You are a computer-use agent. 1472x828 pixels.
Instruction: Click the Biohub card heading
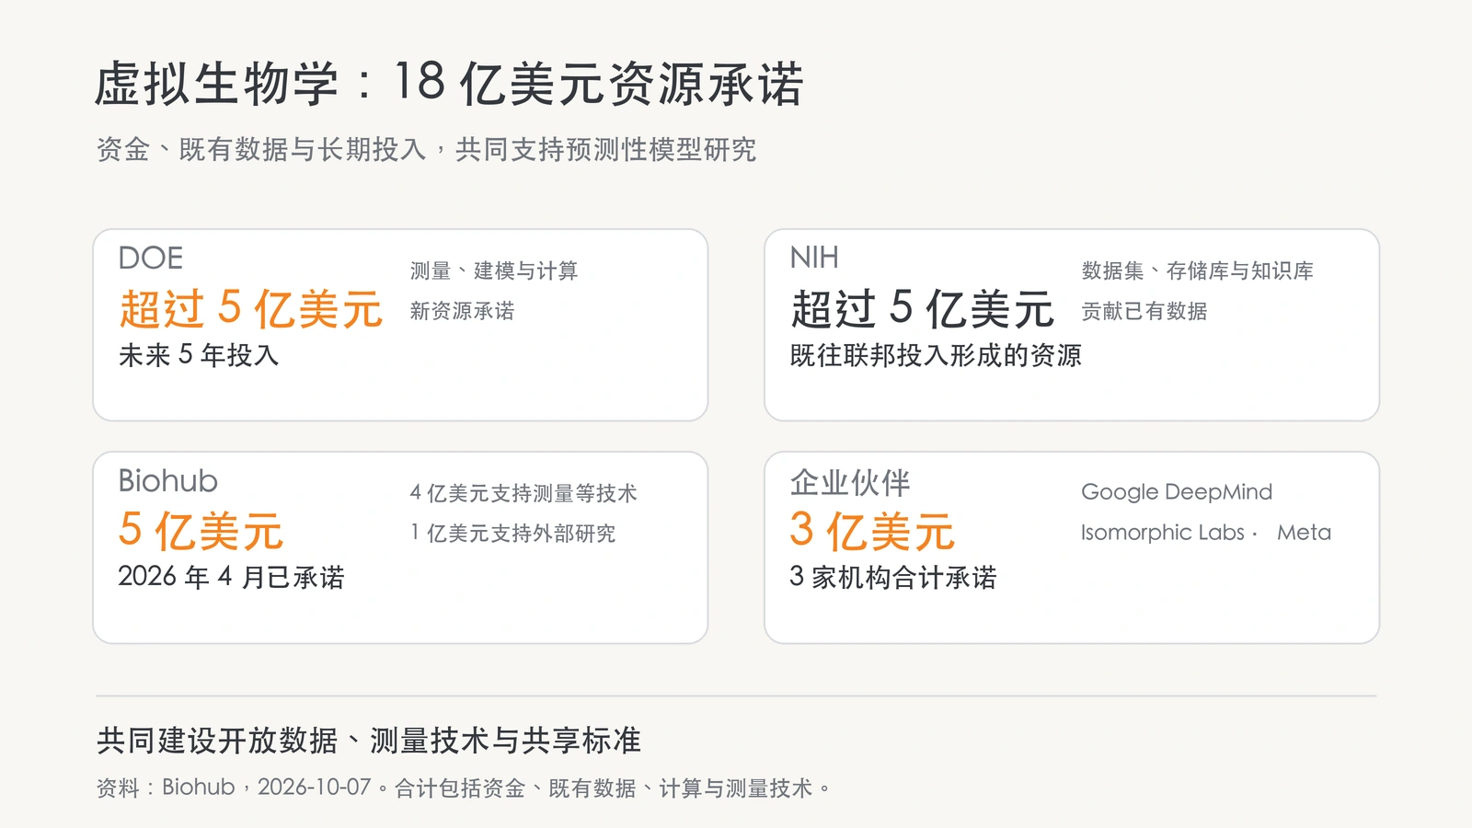[x=168, y=480]
